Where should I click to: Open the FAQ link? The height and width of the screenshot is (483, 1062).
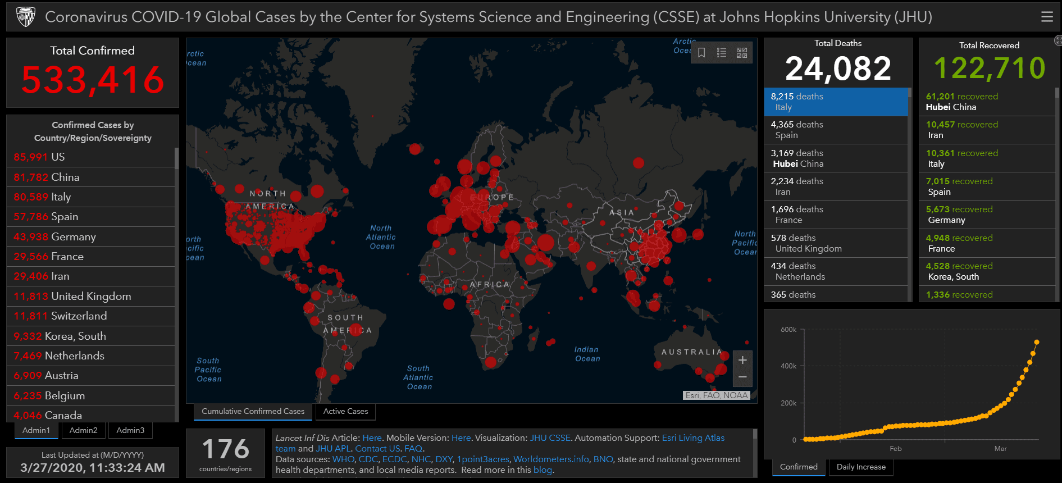click(413, 449)
